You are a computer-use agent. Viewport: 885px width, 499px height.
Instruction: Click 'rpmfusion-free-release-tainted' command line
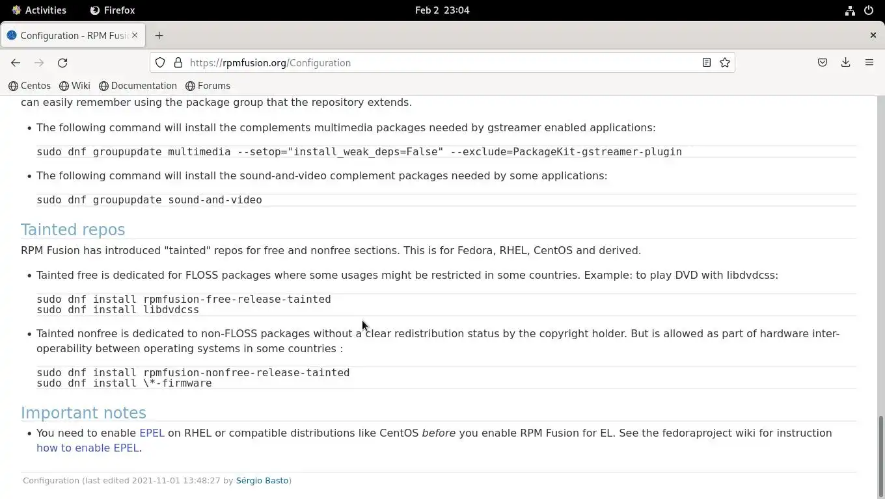pos(184,299)
